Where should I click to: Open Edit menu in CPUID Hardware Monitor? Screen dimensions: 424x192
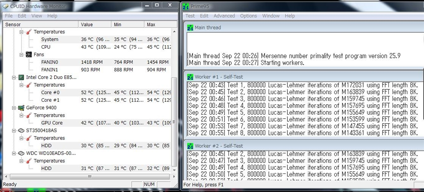[x=22, y=16]
